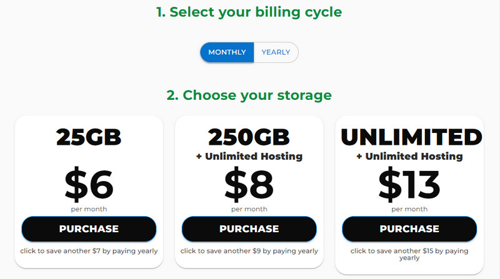500x279 pixels.
Task: Click the Choose your storage heading
Action: point(249,95)
